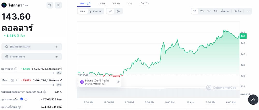Select 1ป (1 year) time range
Viewport: 259px width, 110px height.
point(215,11)
